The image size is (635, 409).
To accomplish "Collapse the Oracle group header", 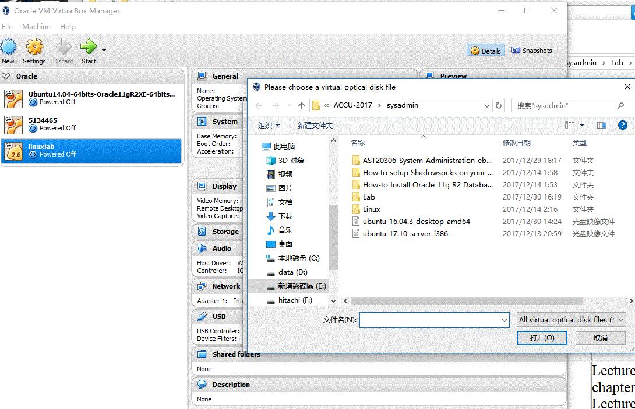I will pyautogui.click(x=6, y=76).
